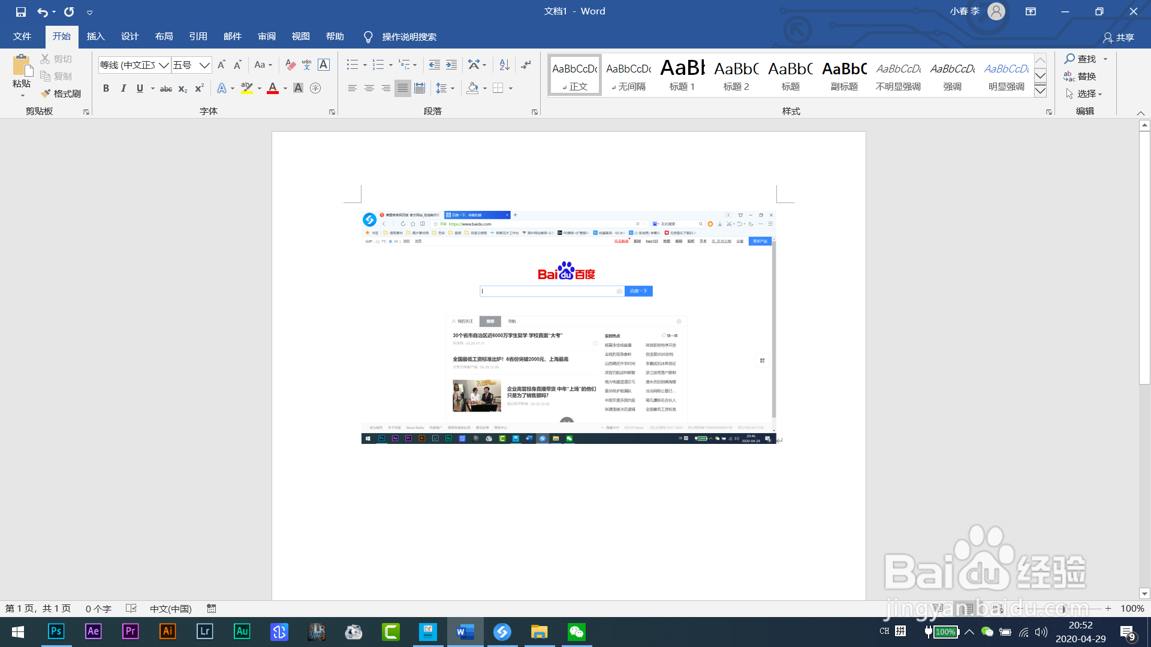Open Photoshop from the taskbar

click(56, 631)
